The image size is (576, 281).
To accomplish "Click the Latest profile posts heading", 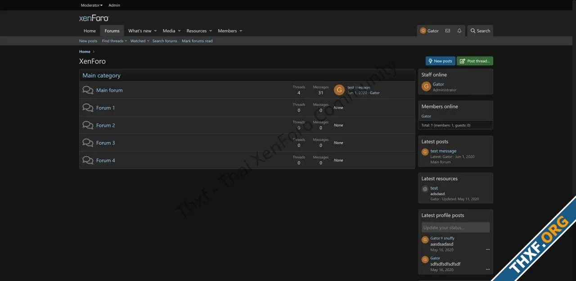I will coord(443,215).
